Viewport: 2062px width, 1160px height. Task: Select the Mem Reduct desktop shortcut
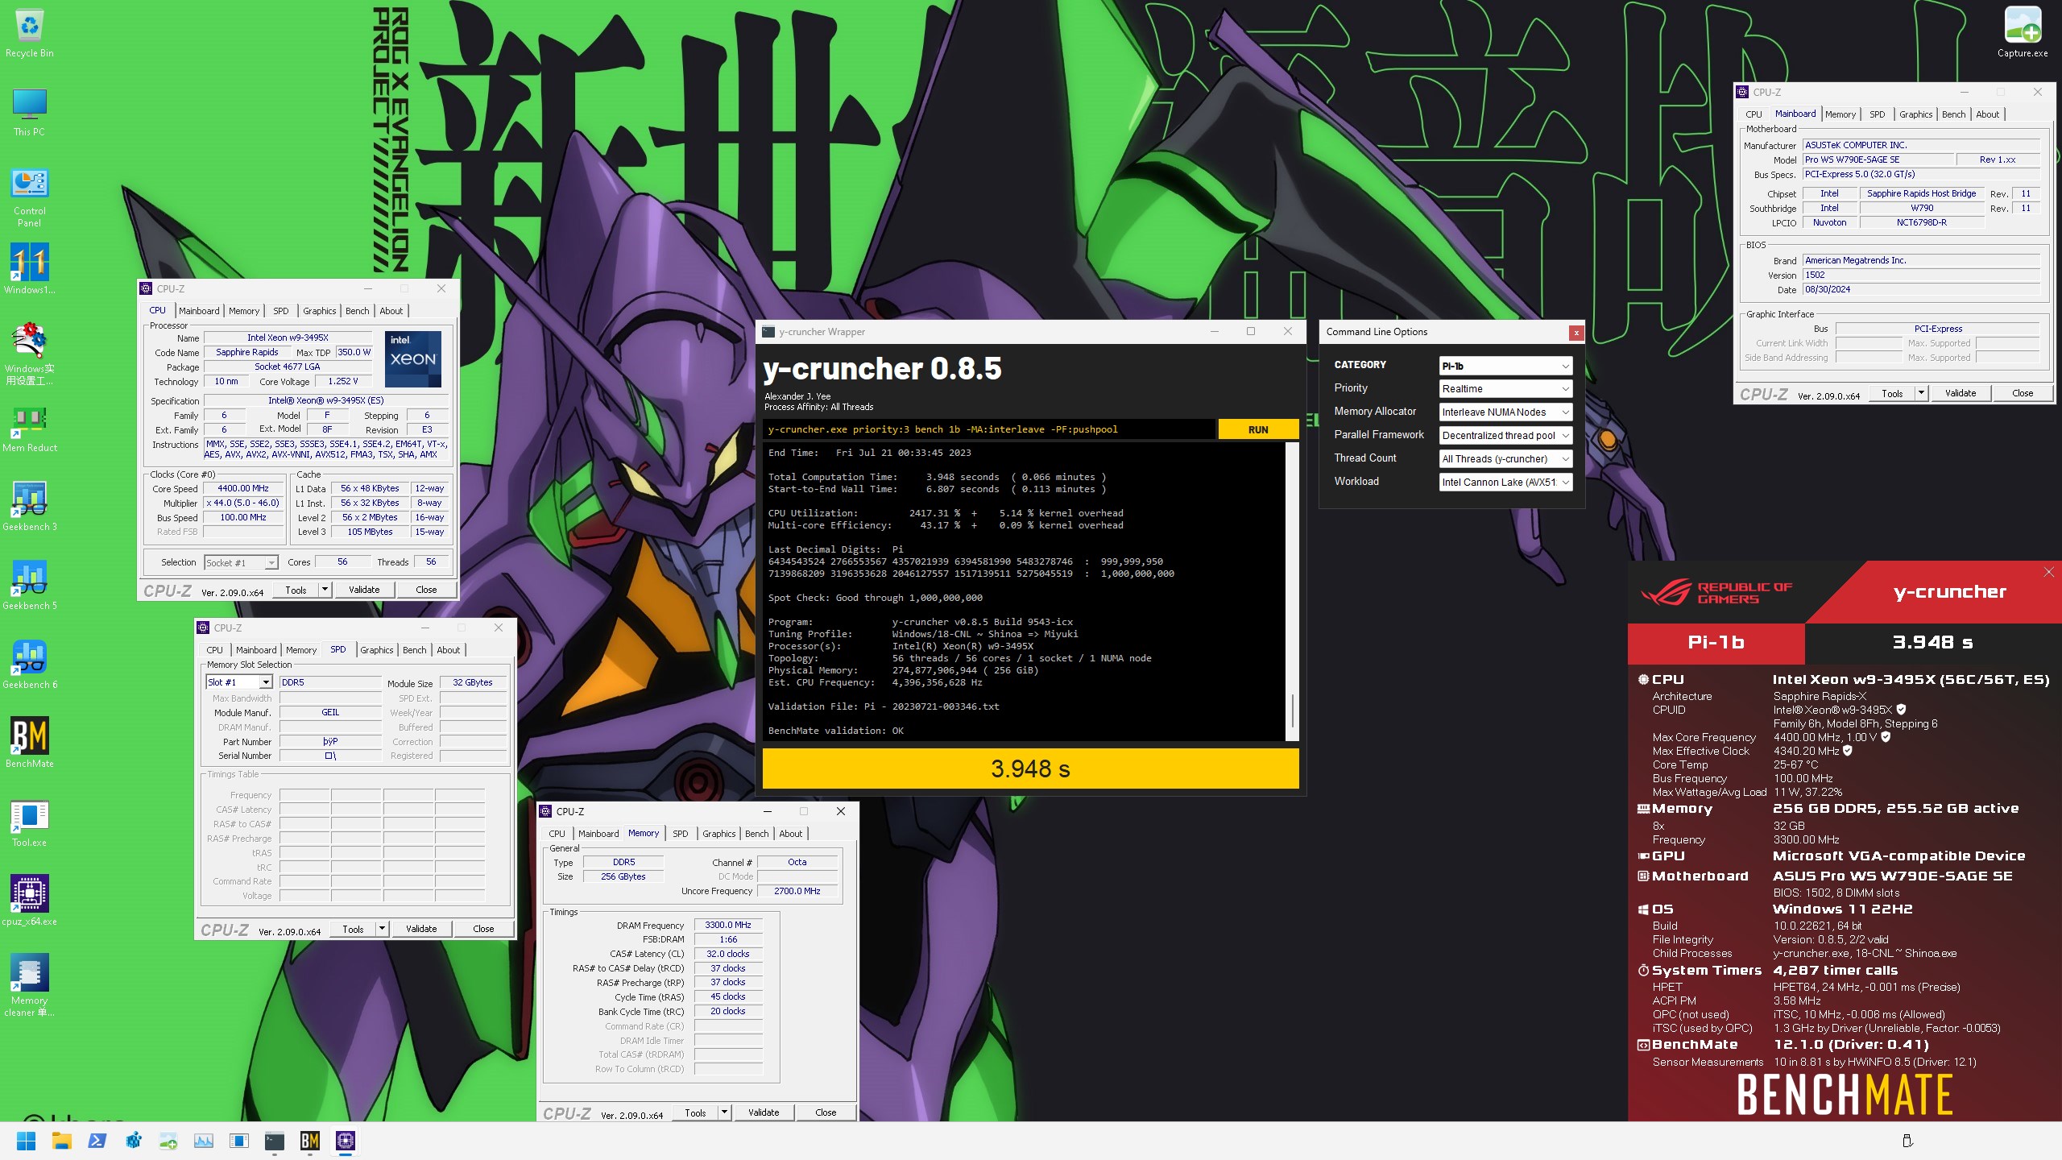click(x=30, y=428)
